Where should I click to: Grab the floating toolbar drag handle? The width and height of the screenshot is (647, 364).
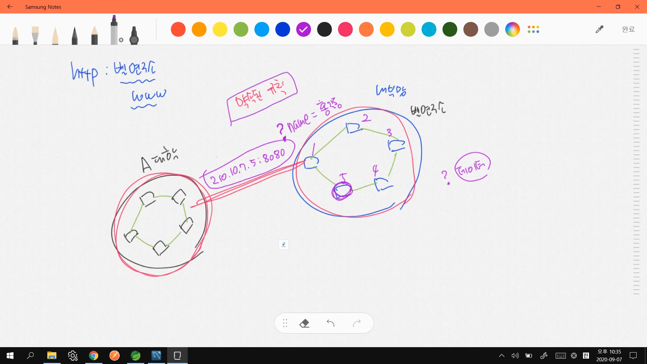[x=285, y=323]
